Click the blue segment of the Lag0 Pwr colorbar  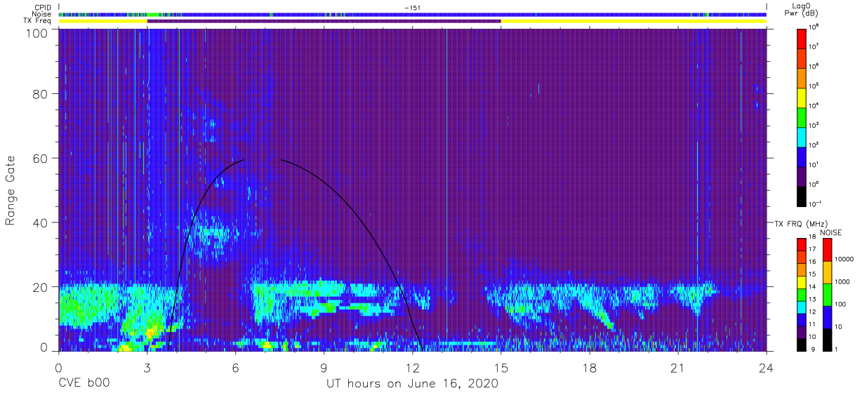802,157
